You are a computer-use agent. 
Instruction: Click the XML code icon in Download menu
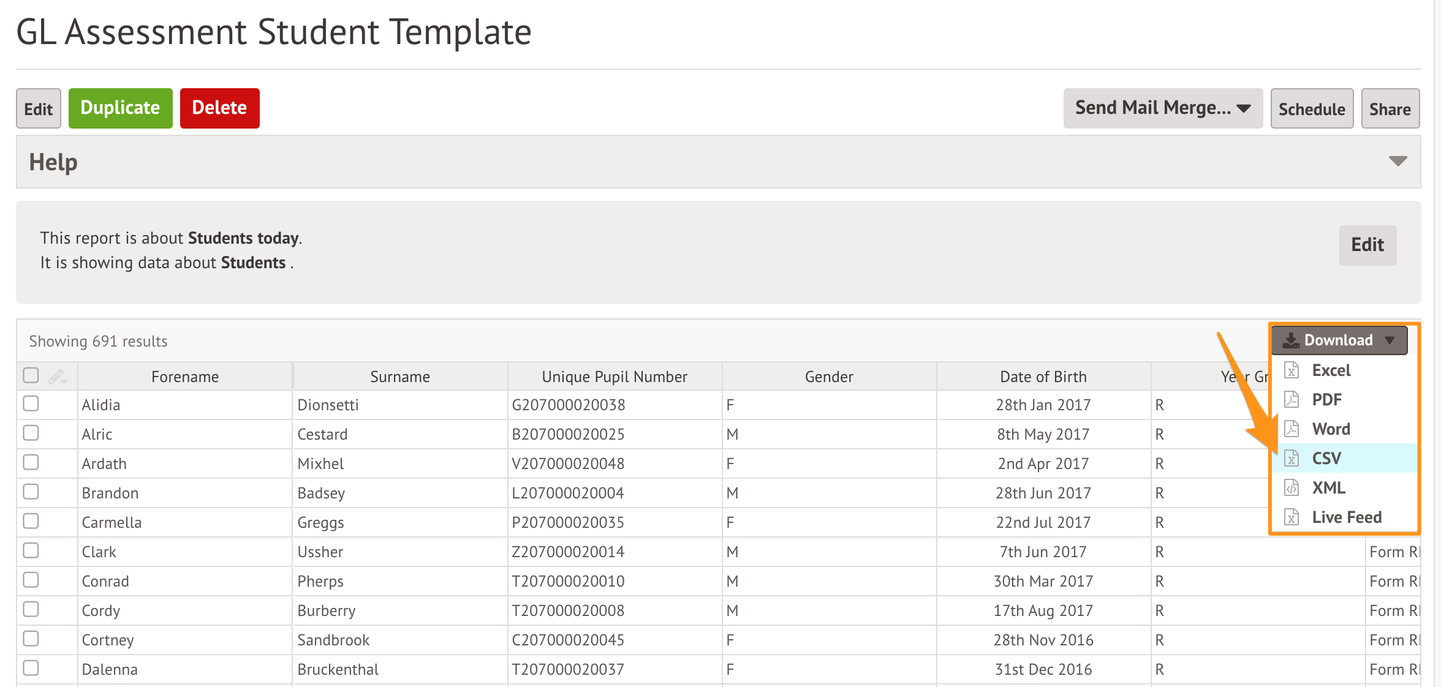1292,488
